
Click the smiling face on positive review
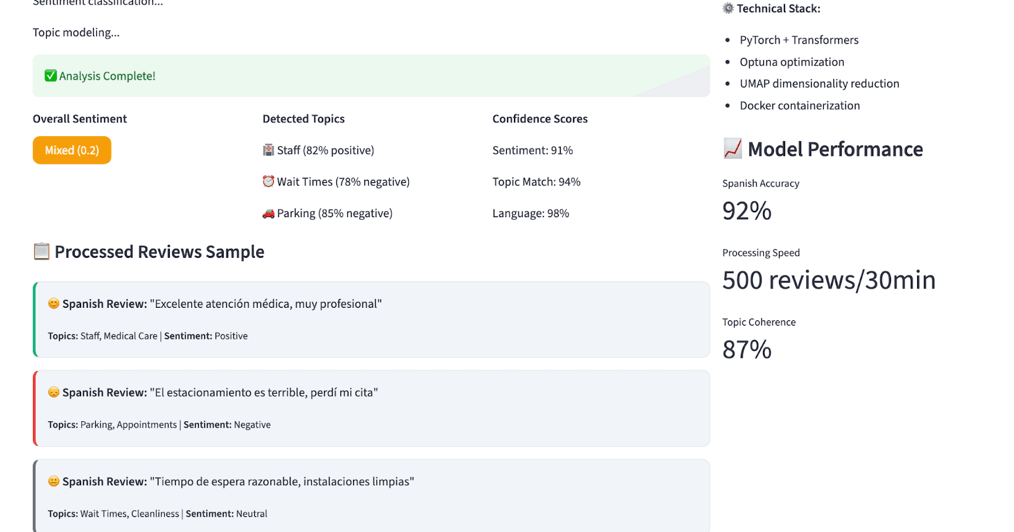pos(54,304)
